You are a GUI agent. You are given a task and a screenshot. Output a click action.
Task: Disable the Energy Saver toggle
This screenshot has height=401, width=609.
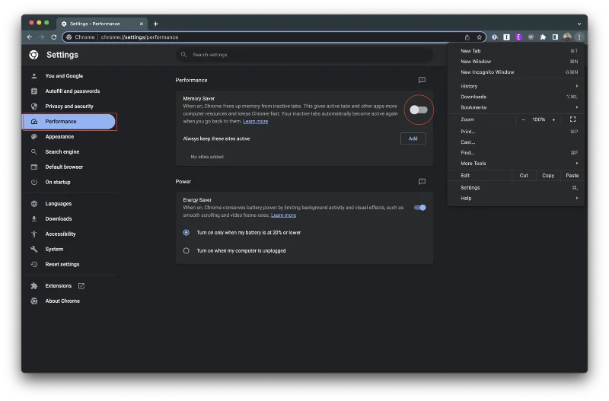[419, 207]
